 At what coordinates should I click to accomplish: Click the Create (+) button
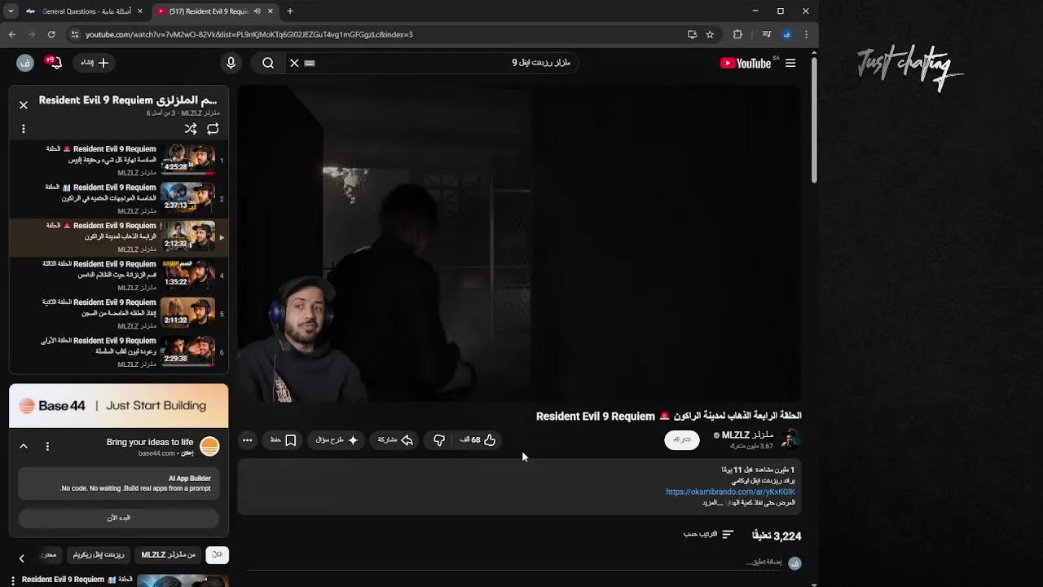point(95,63)
